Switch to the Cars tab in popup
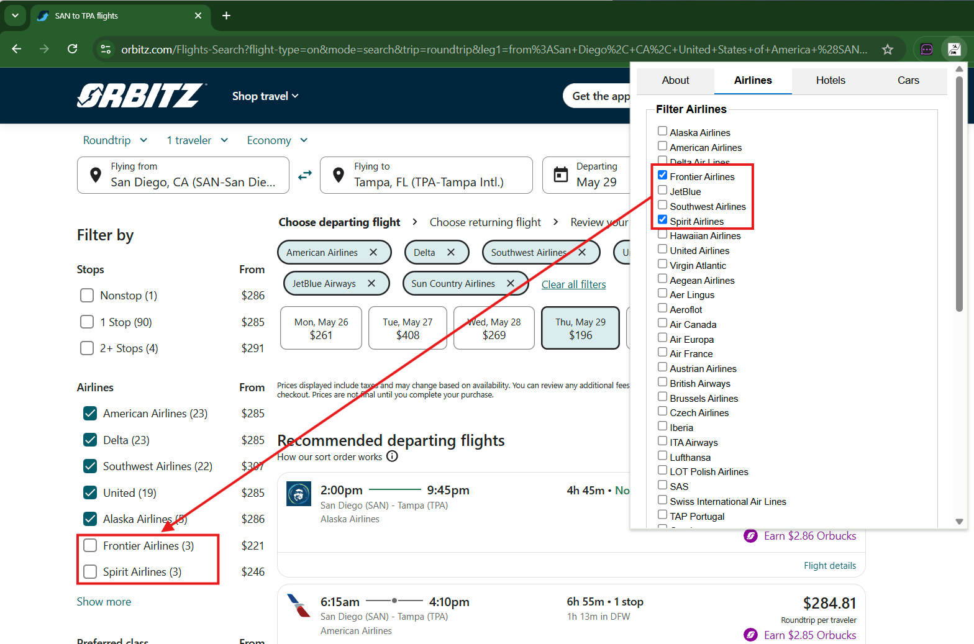 908,80
